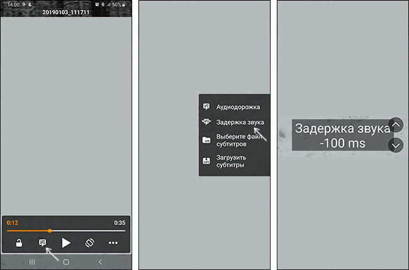Tap the 0:35 total duration label

point(120,223)
